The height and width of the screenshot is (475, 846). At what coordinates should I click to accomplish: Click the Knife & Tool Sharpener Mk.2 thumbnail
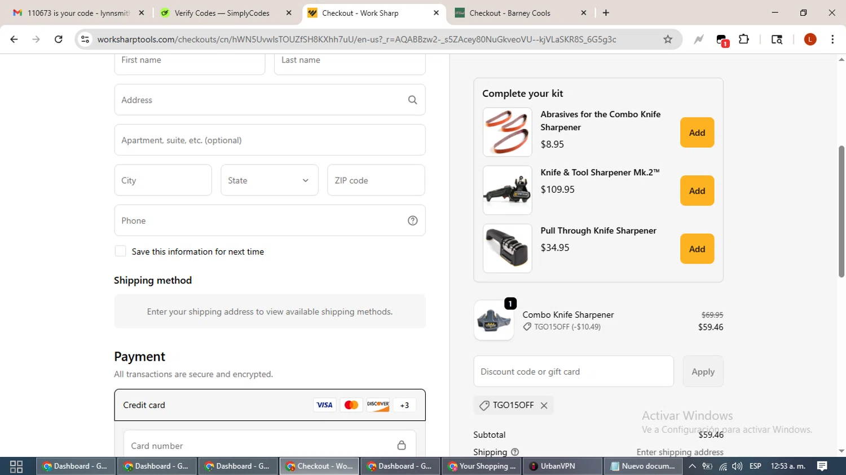click(x=508, y=190)
